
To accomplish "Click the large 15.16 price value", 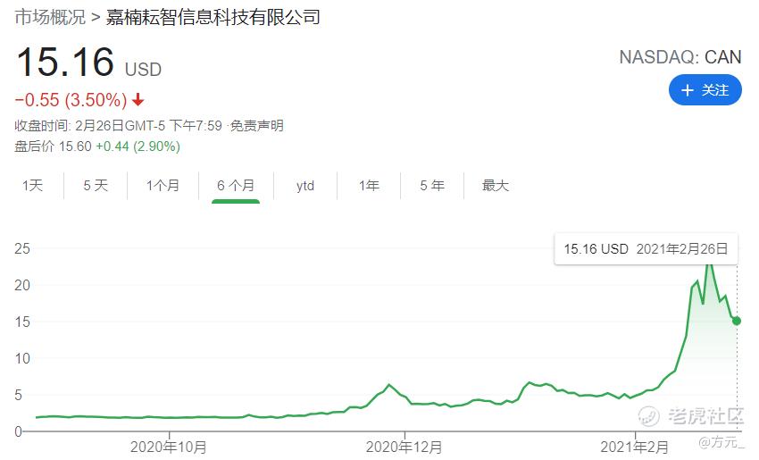I will 65,62.
